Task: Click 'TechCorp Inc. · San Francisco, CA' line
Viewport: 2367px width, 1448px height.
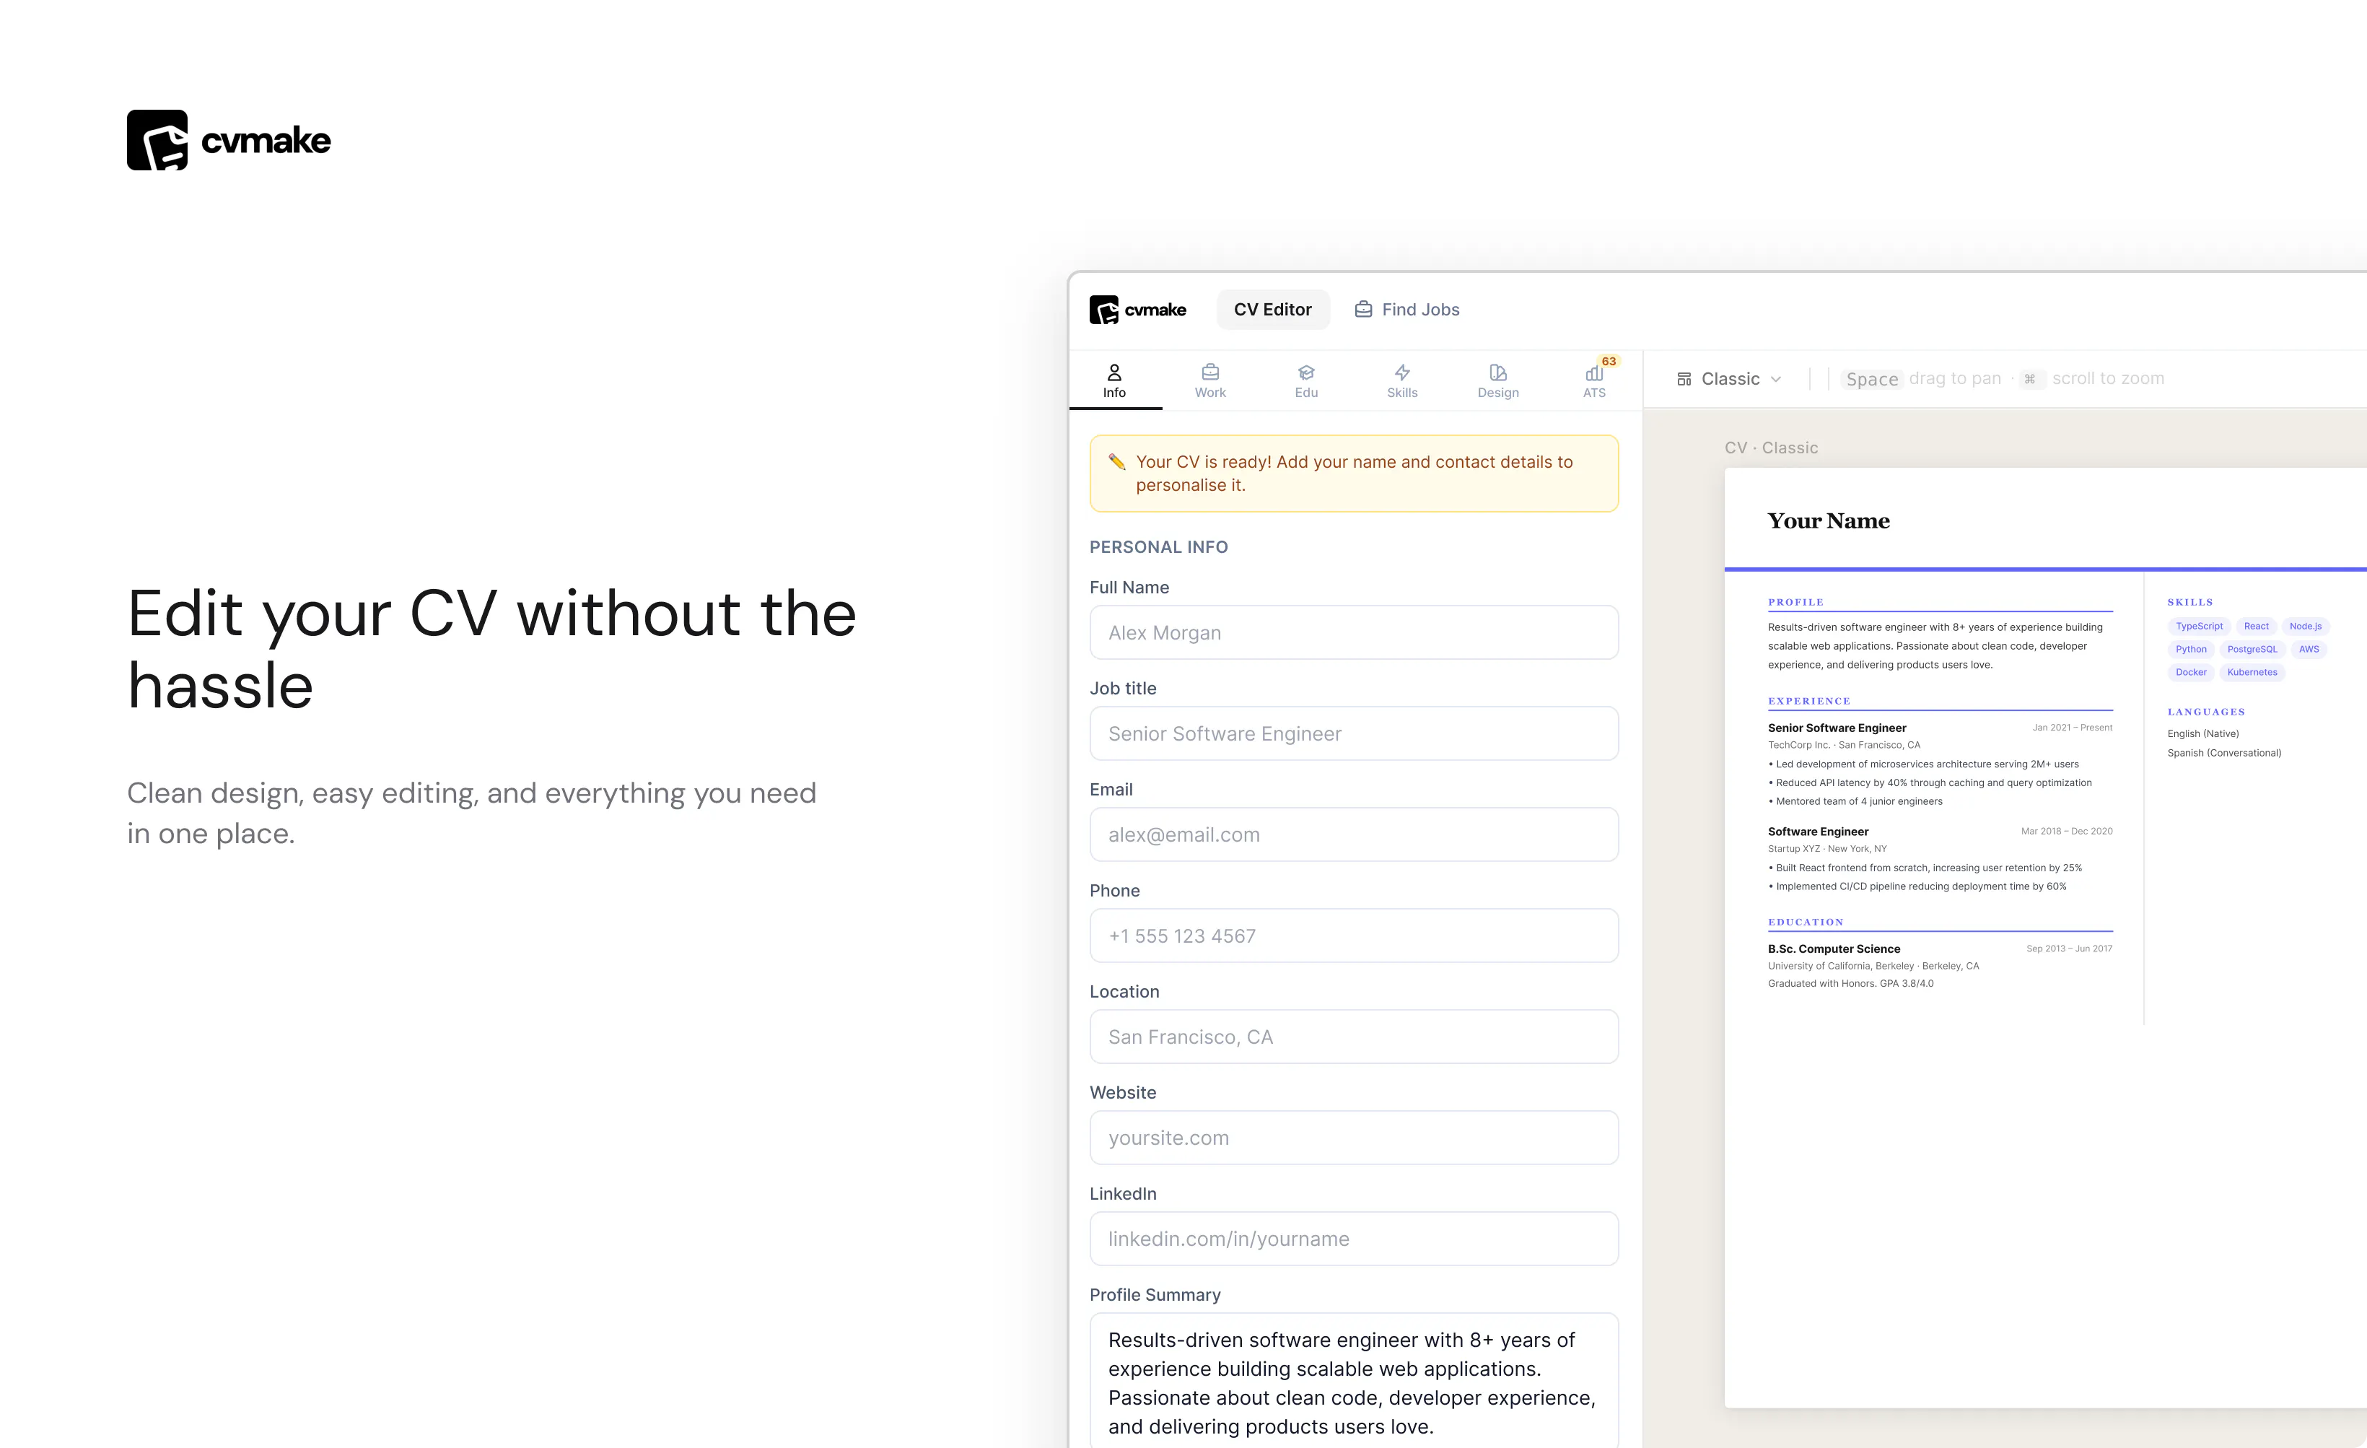Action: [x=1844, y=745]
